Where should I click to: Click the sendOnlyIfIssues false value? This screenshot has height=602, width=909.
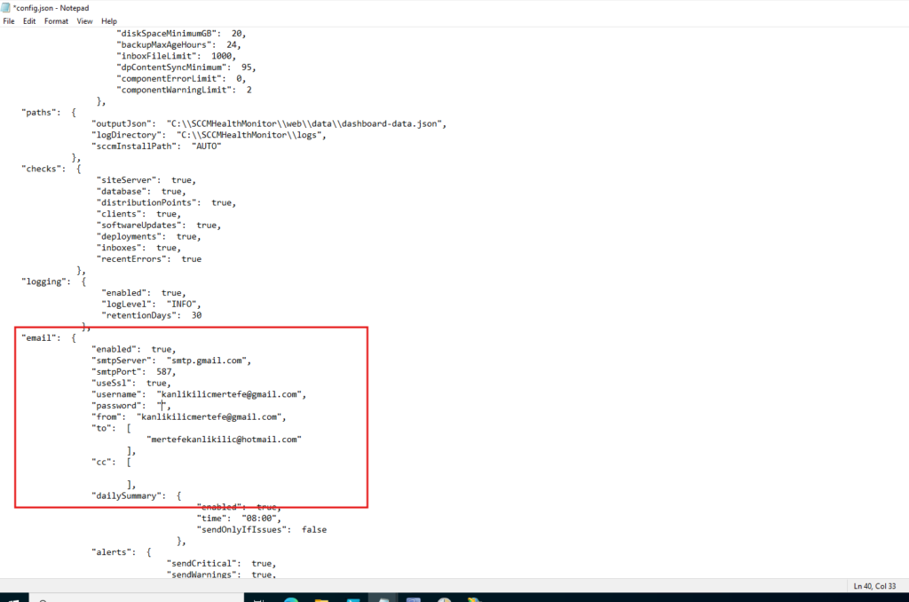click(x=313, y=529)
